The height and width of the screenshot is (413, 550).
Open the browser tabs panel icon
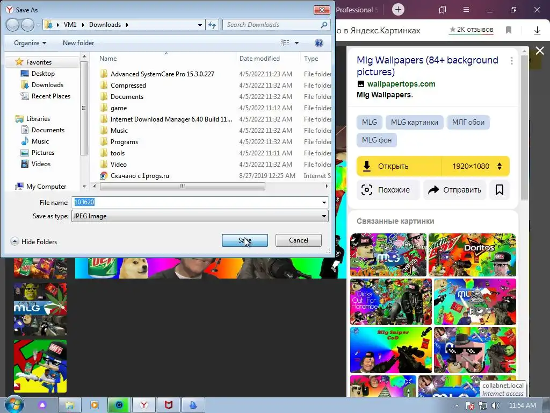tap(443, 10)
